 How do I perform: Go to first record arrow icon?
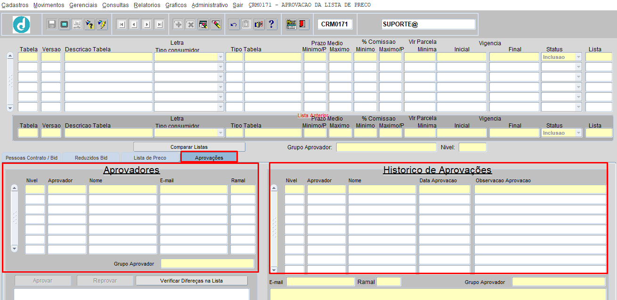pos(122,24)
